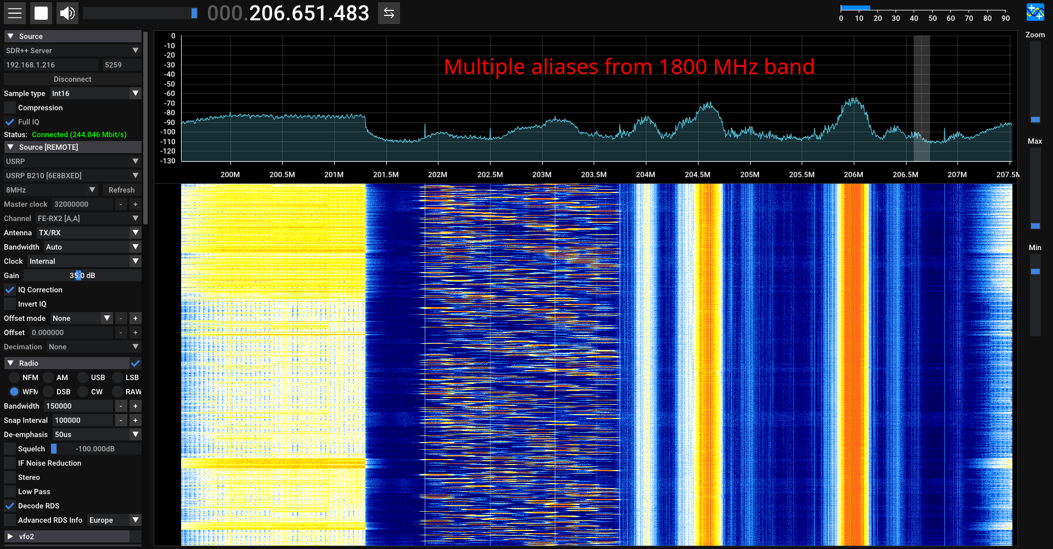Open the Channel FE-RX2 dropdown
Screen dimensions: 1053x549
tap(88, 218)
